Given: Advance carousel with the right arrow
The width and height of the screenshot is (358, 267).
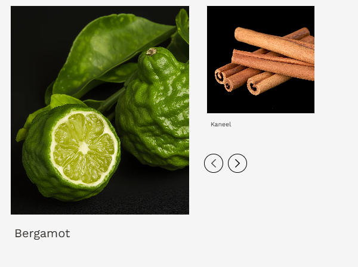Looking at the screenshot, I should [x=237, y=163].
